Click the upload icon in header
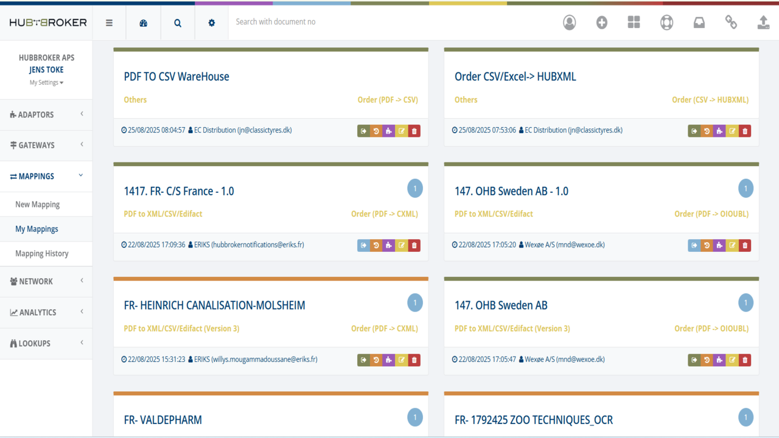Viewport: 779px width, 438px height. point(763,23)
